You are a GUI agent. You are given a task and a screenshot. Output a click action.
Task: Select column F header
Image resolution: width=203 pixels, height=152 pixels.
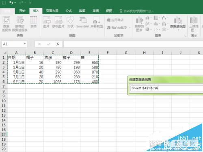pos(108,53)
